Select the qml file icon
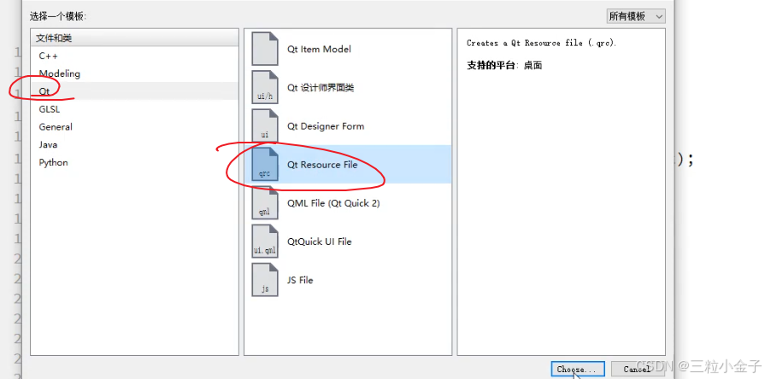Screen dimensions: 765x379 pos(265,202)
